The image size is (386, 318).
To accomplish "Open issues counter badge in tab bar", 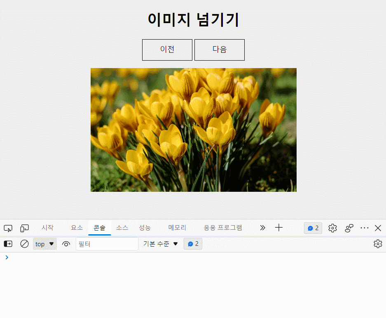I will [x=313, y=228].
